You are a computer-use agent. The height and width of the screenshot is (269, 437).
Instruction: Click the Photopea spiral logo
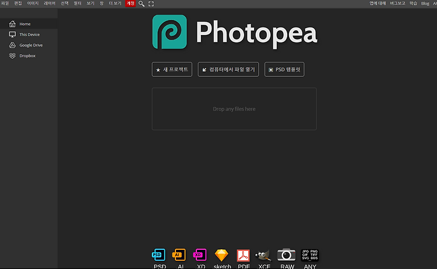point(170,32)
